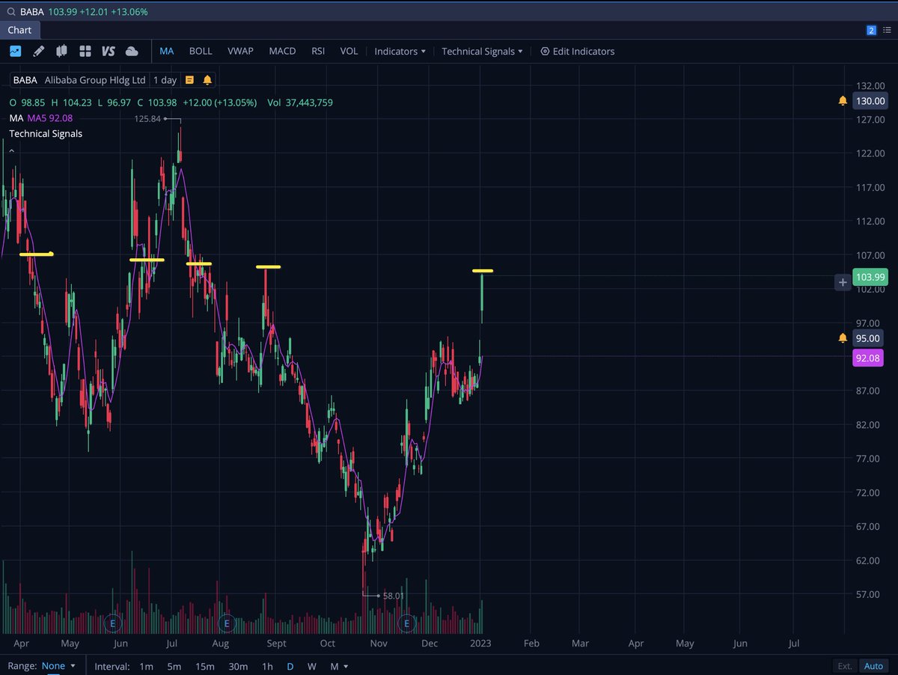Select the 30m interval
The height and width of the screenshot is (675, 898).
(238, 666)
